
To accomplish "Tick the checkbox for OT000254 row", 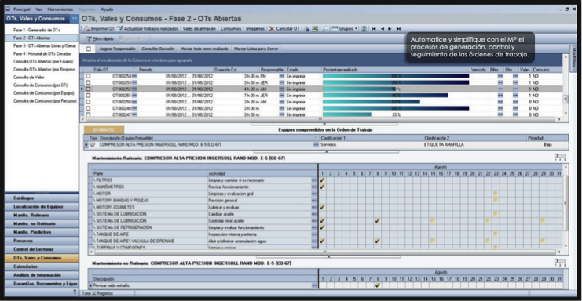I will point(88,76).
